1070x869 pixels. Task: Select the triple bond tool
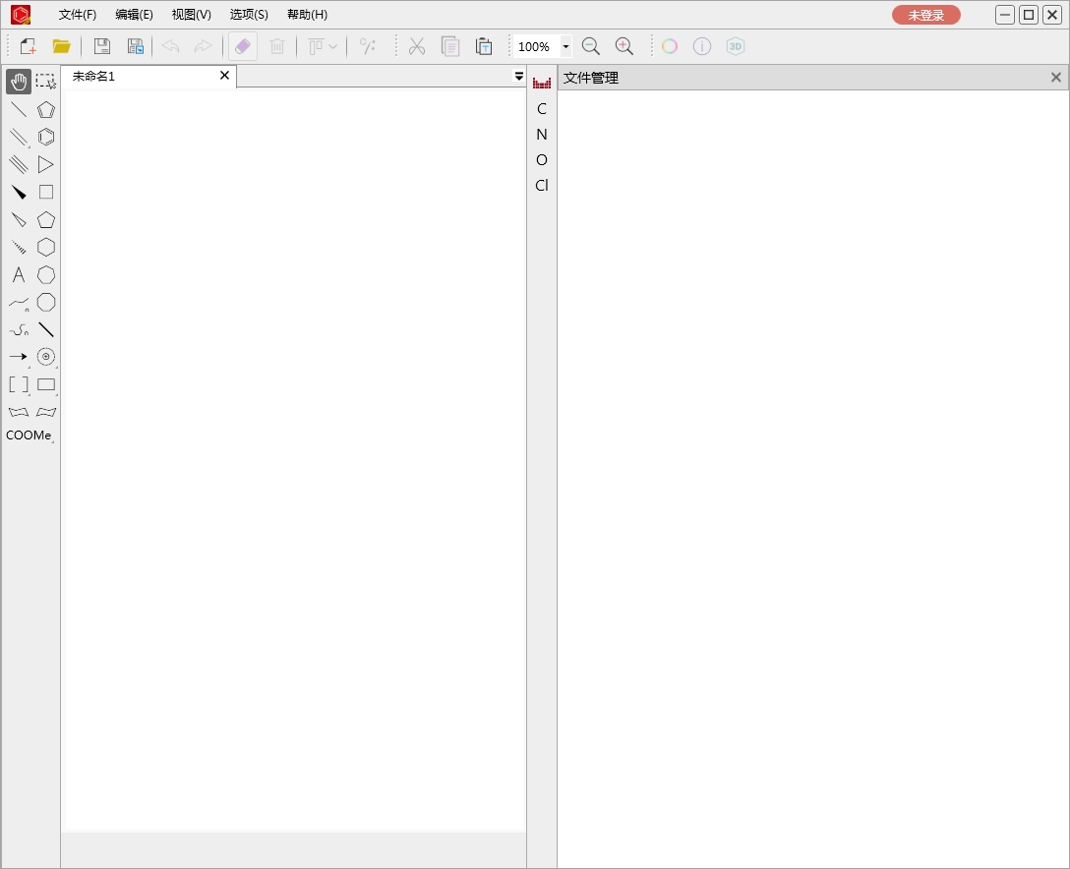coord(19,164)
